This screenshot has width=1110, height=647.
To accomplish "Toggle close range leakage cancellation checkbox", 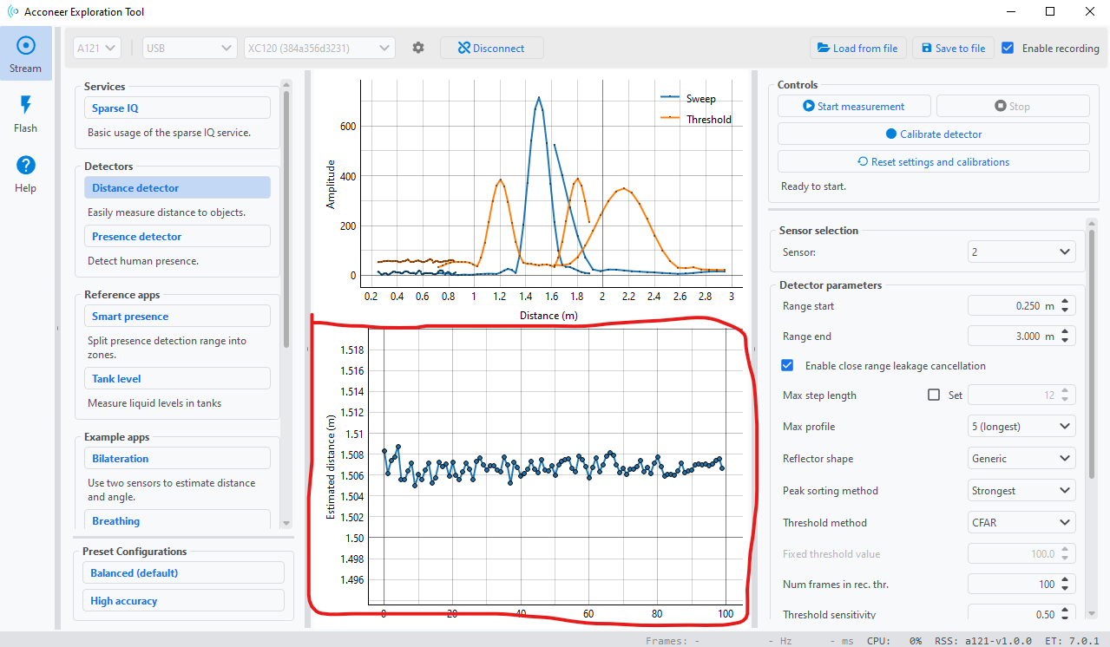I will pyautogui.click(x=788, y=365).
